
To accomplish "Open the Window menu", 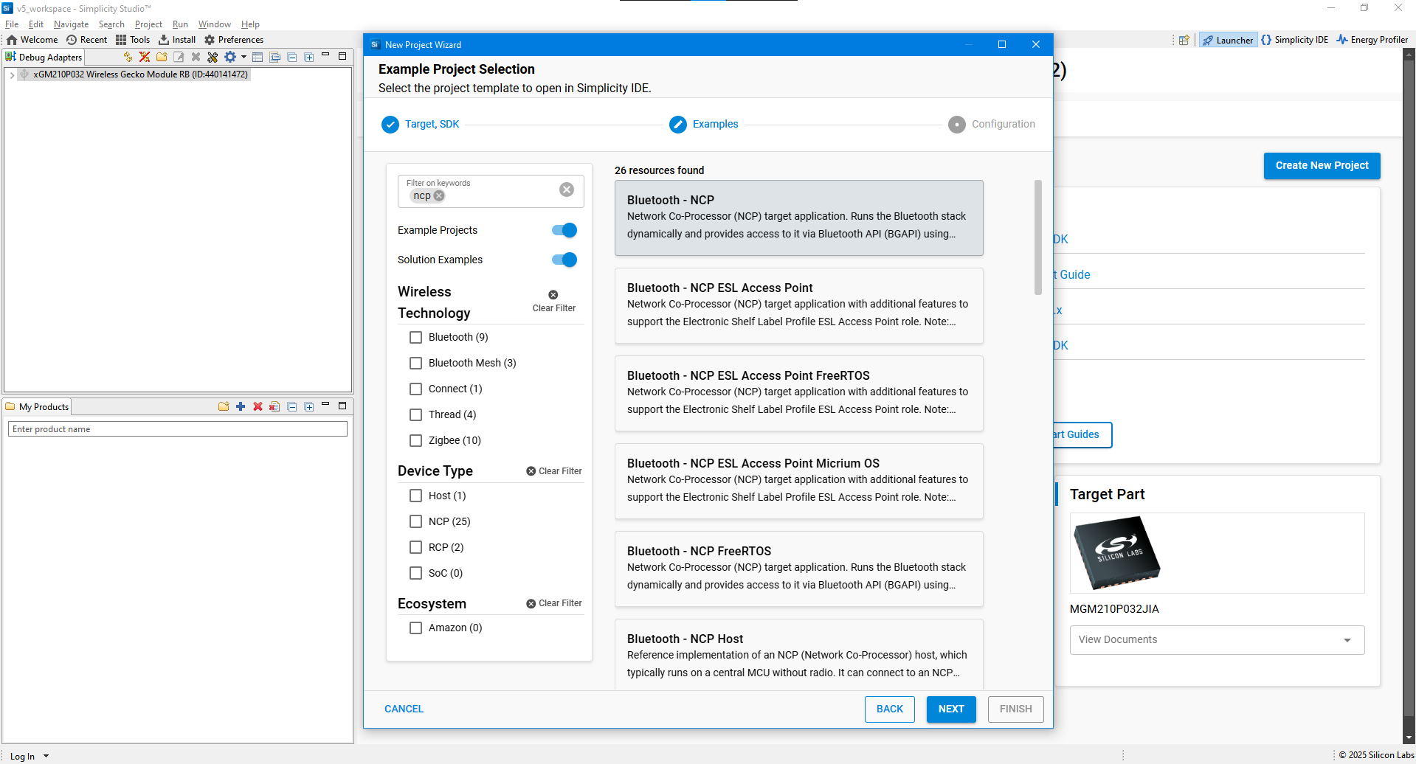I will [215, 24].
